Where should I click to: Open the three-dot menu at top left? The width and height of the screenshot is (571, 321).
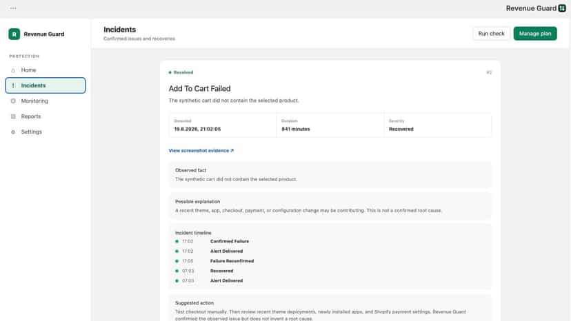coord(13,8)
